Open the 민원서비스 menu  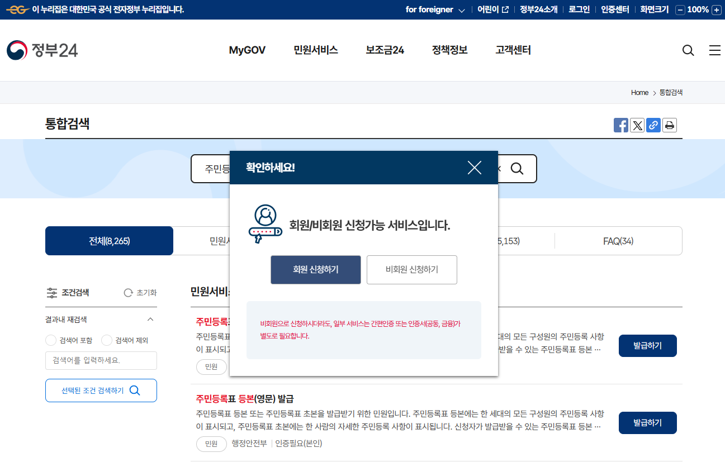tap(316, 50)
